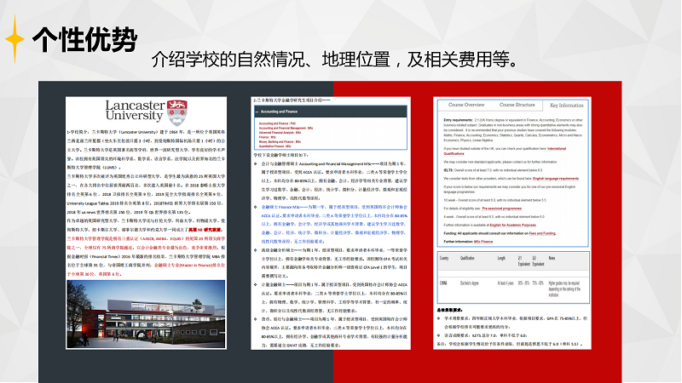Viewport: 682px width, 383px height.
Task: Select the Lancaster campus building photo
Action: 146,314
